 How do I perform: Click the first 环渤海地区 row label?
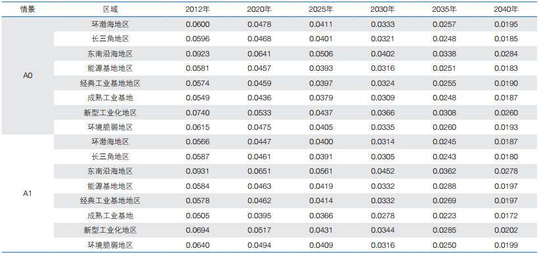pos(110,24)
